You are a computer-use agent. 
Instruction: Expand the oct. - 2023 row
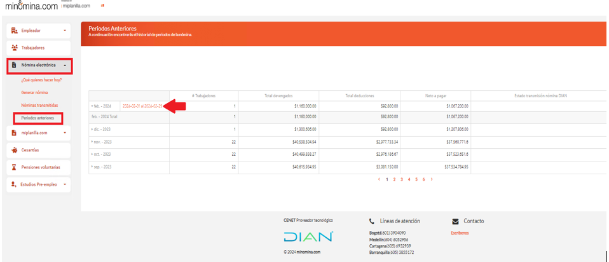pos(92,155)
